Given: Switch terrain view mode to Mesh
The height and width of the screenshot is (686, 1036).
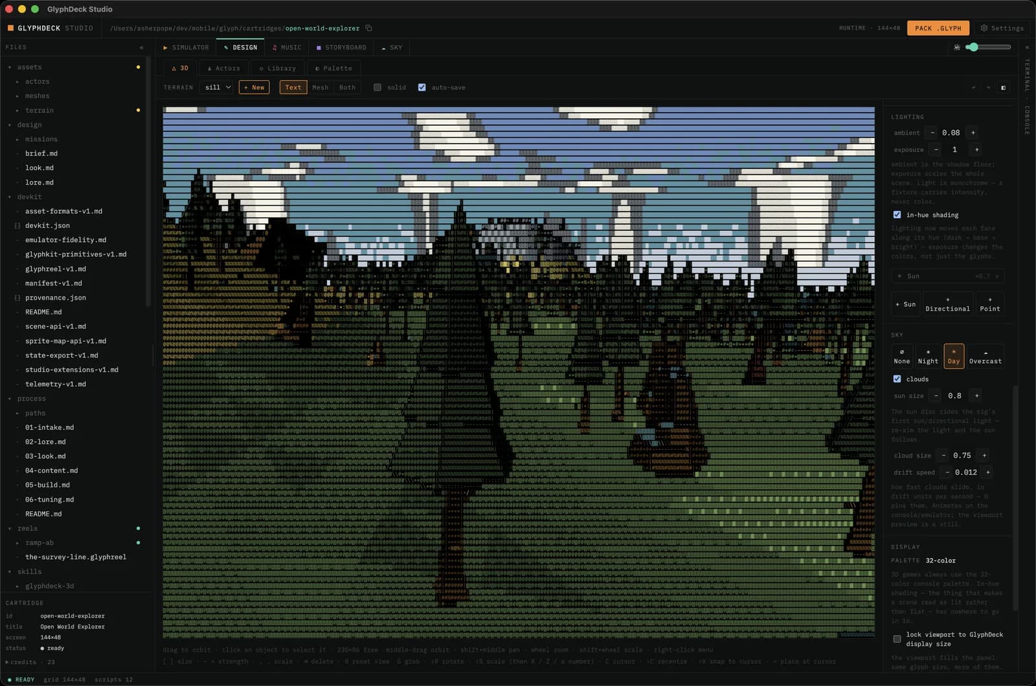Looking at the screenshot, I should 321,87.
